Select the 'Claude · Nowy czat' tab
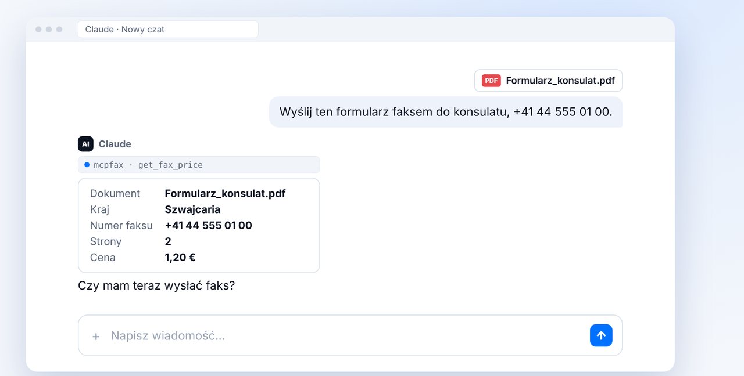This screenshot has height=376, width=744. (167, 30)
